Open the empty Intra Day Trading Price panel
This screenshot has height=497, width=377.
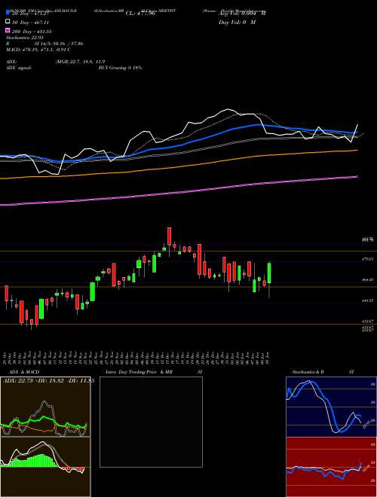(x=151, y=422)
